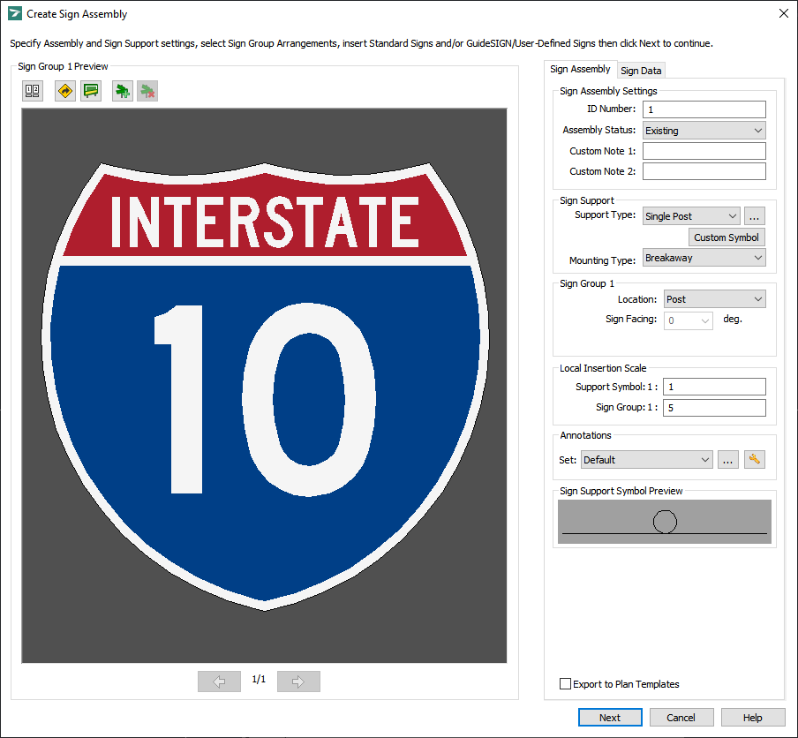Image resolution: width=798 pixels, height=738 pixels.
Task: Go to the previous sign group page
Action: (x=219, y=681)
